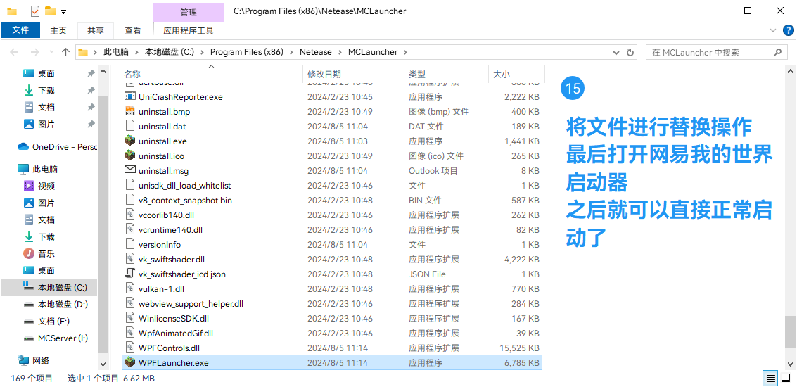The height and width of the screenshot is (387, 797).
Task: Click the uninstall.msg envelope icon
Action: [129, 170]
